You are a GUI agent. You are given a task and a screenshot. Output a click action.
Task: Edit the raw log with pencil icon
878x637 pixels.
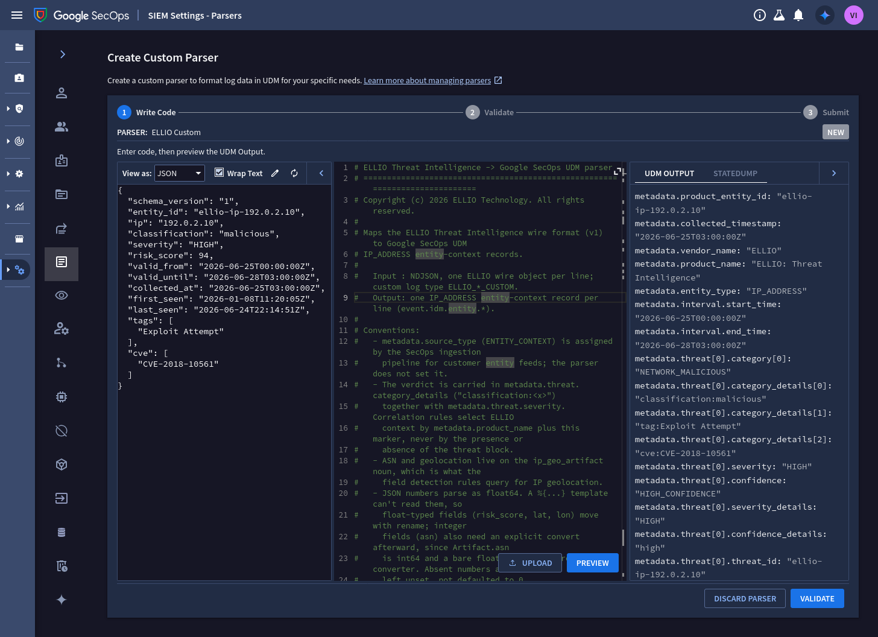click(275, 173)
